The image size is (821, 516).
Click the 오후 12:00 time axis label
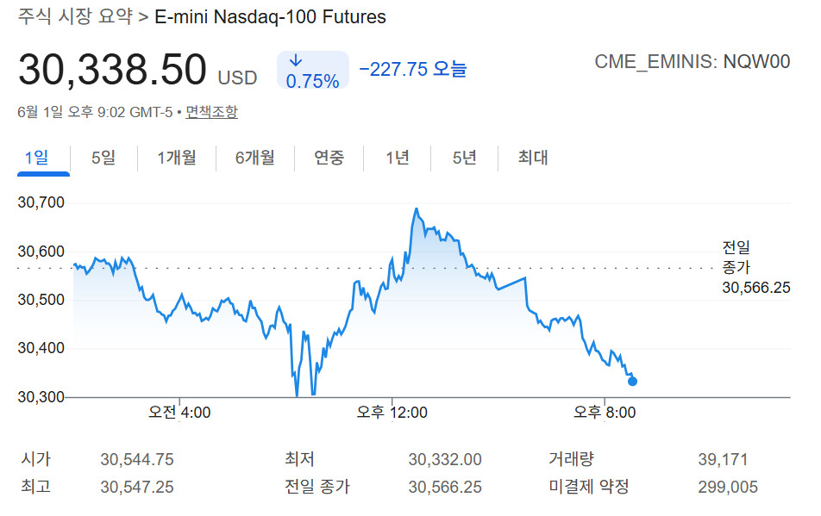(x=392, y=413)
